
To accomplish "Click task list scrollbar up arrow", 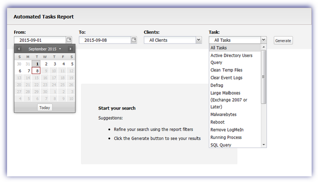I will (264, 47).
